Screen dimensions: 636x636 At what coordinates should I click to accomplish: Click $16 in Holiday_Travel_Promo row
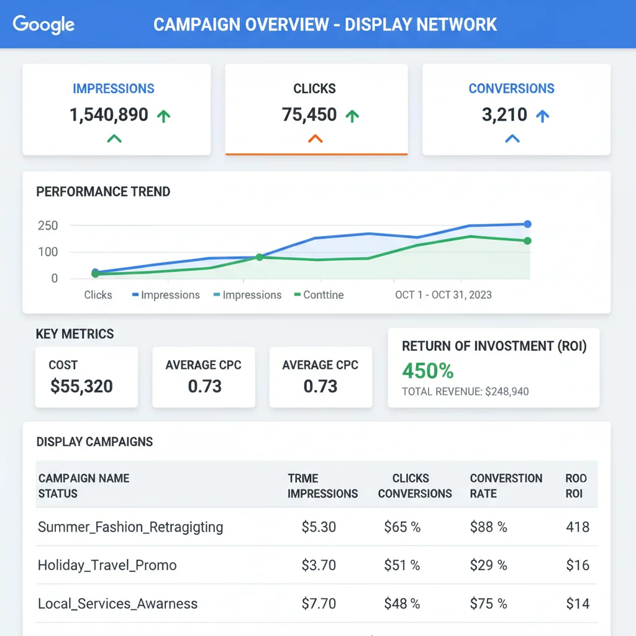click(578, 565)
